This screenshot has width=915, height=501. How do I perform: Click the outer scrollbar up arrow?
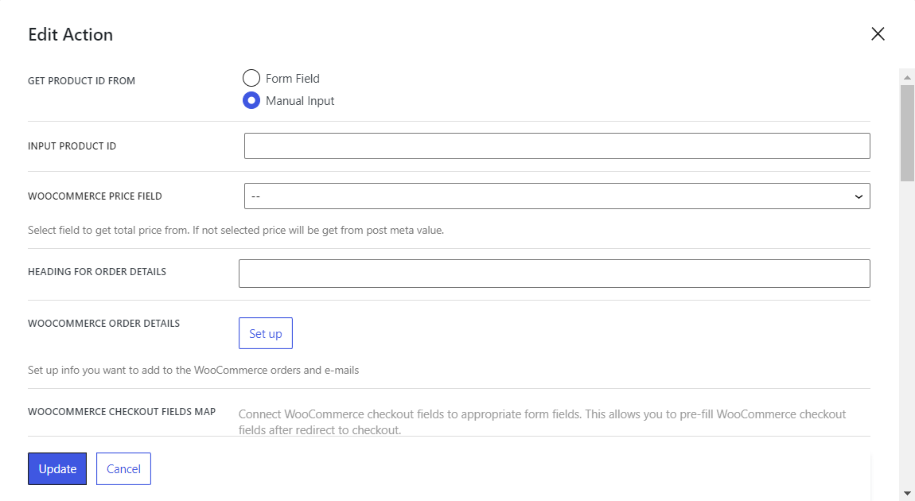(x=907, y=76)
